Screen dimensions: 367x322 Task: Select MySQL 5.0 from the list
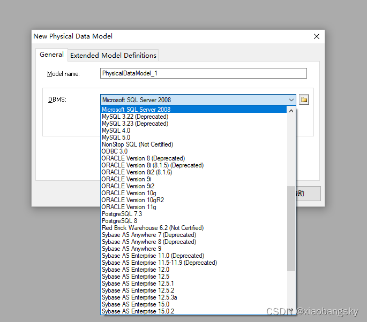click(x=193, y=137)
